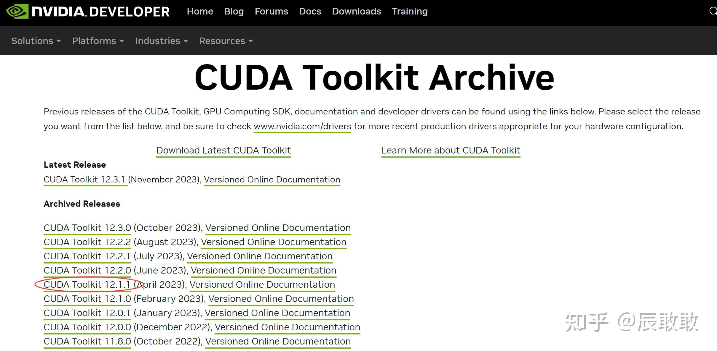The width and height of the screenshot is (717, 351).
Task: Open the Forums menu item
Action: click(x=271, y=11)
